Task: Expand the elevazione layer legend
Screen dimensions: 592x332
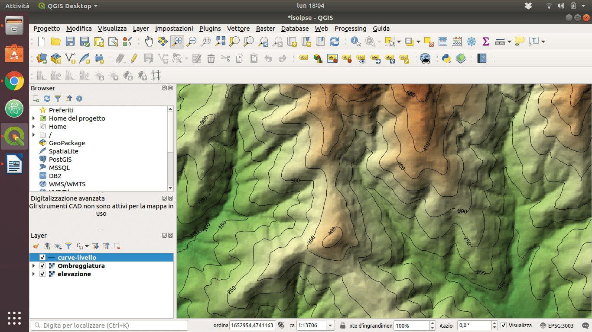Action: pyautogui.click(x=33, y=274)
